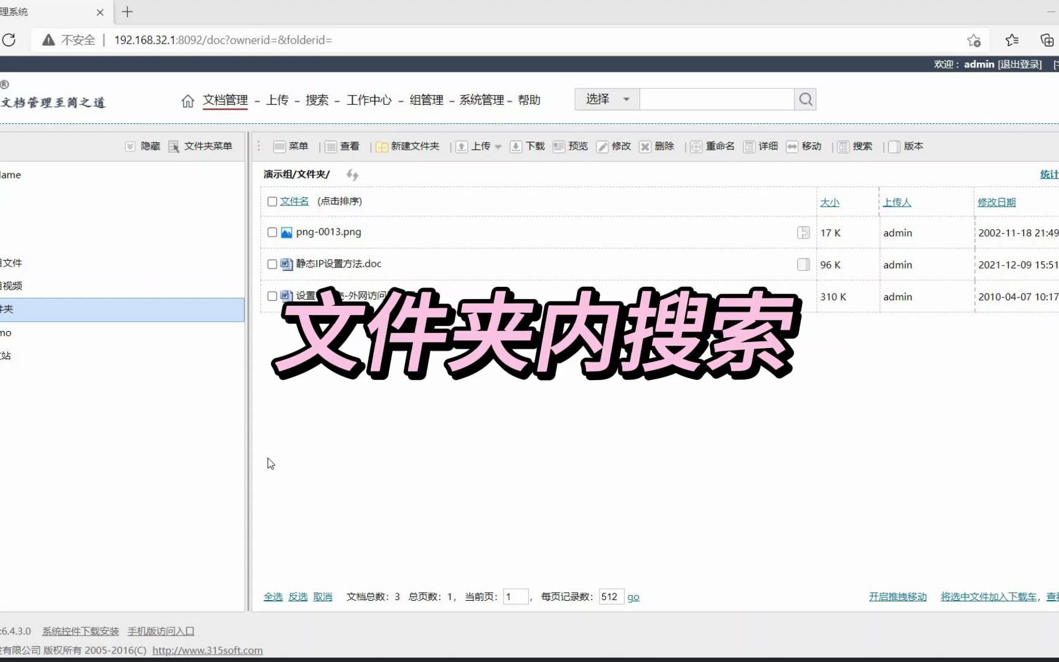Open the 静态IP设置方法.doc file
This screenshot has height=662, width=1059.
338,264
